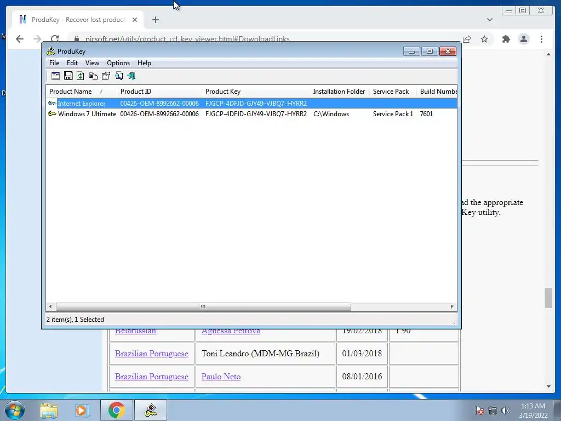Select the Internet Explorer row
The height and width of the screenshot is (421, 561).
[251, 104]
